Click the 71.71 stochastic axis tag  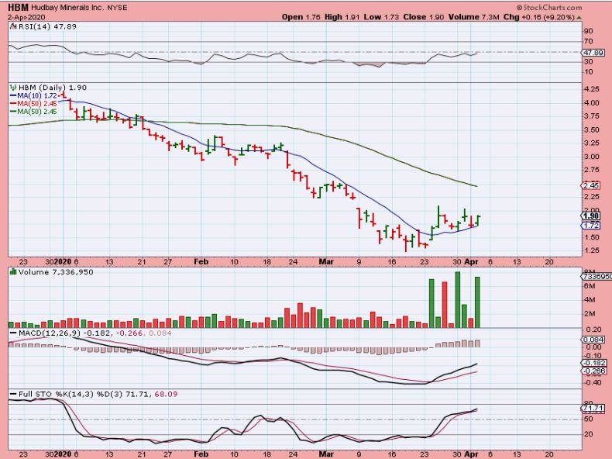(593, 409)
